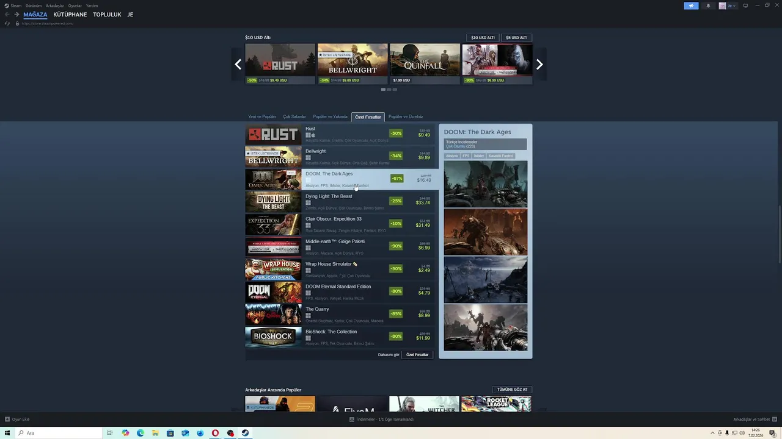Go back with the left arrow

(x=7, y=15)
